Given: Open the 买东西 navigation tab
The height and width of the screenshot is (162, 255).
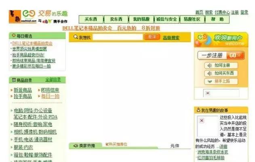Looking at the screenshot, I should point(91,19).
